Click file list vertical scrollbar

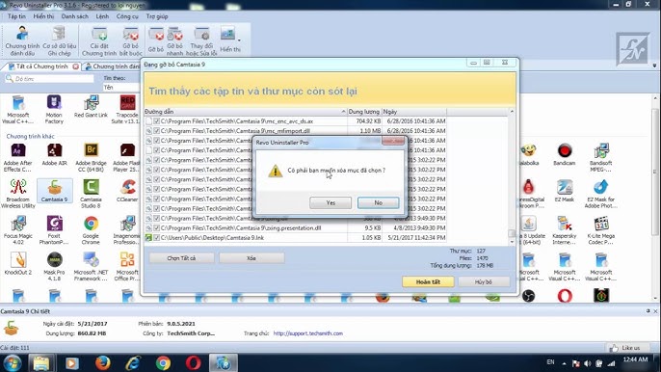[512, 176]
